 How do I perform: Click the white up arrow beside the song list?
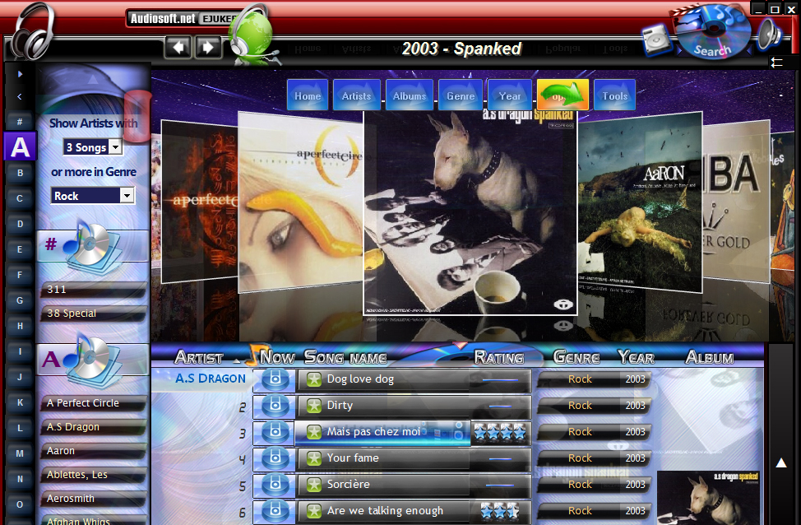point(781,462)
